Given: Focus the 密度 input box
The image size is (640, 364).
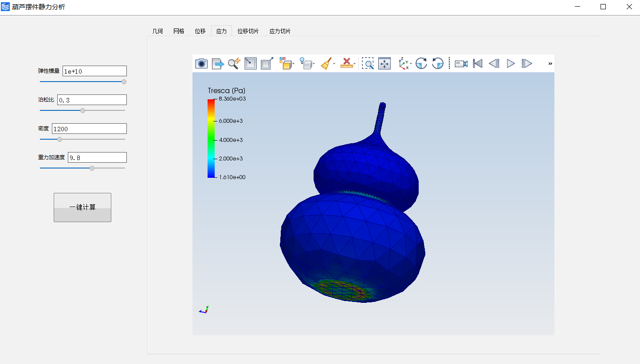Looking at the screenshot, I should pyautogui.click(x=89, y=129).
